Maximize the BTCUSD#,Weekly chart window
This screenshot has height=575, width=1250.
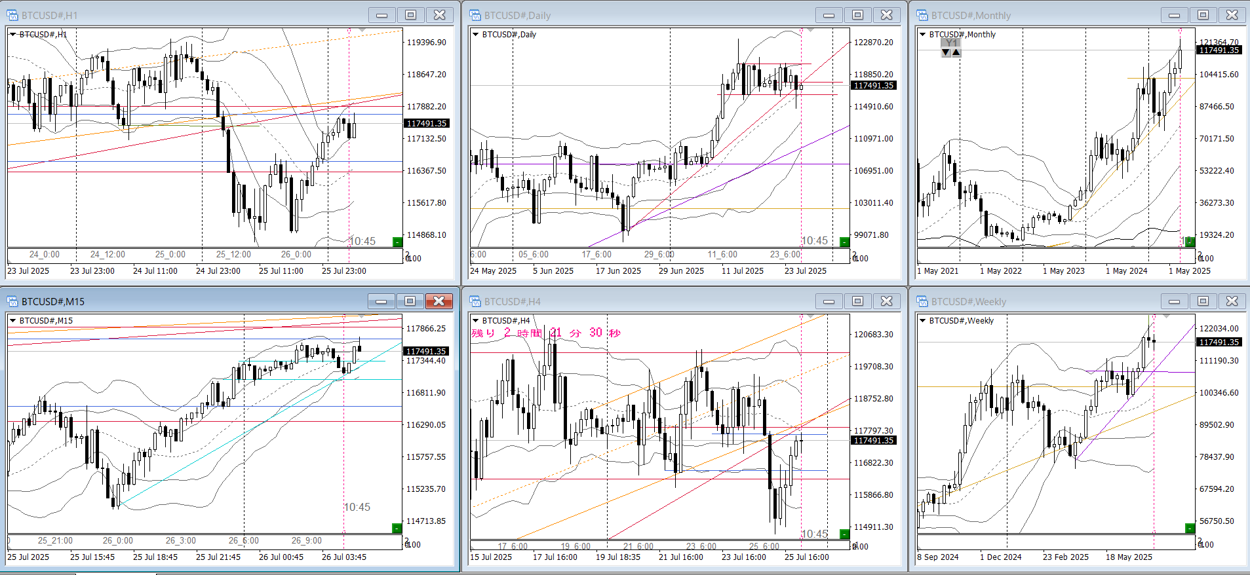(1203, 301)
